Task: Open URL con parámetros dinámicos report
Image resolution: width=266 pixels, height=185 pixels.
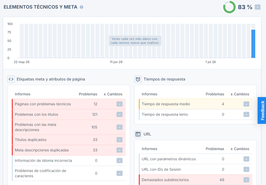Action: pyautogui.click(x=196, y=159)
